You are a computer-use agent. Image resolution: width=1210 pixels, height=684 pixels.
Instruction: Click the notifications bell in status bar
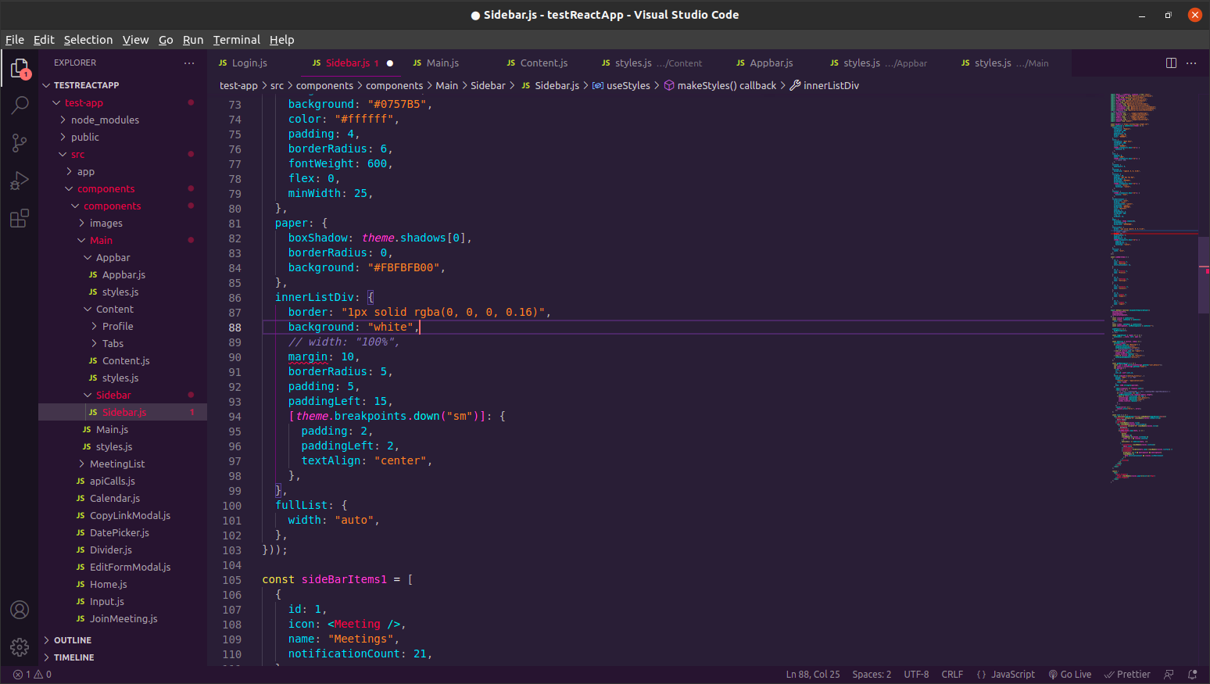tap(1192, 675)
